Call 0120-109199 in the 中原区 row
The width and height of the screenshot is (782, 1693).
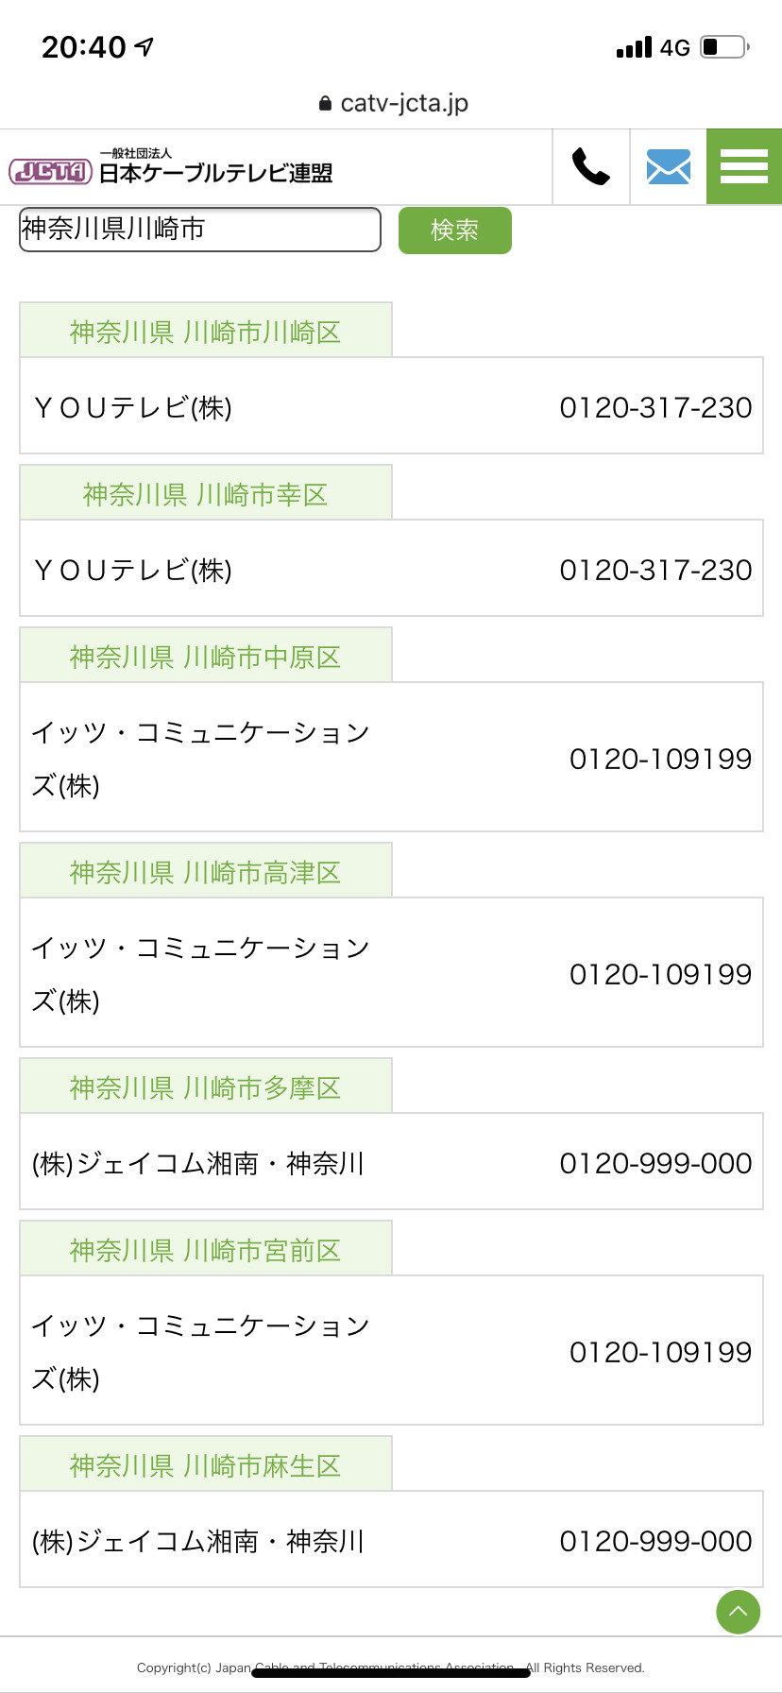click(660, 759)
